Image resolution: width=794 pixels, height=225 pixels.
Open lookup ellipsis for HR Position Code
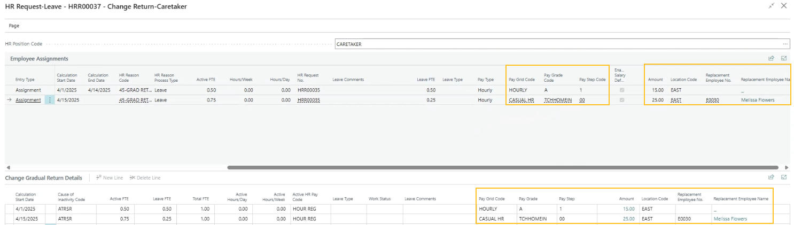pyautogui.click(x=785, y=44)
